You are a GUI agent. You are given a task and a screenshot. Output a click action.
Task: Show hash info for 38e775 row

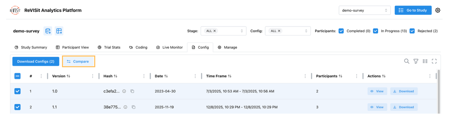pyautogui.click(x=125, y=107)
